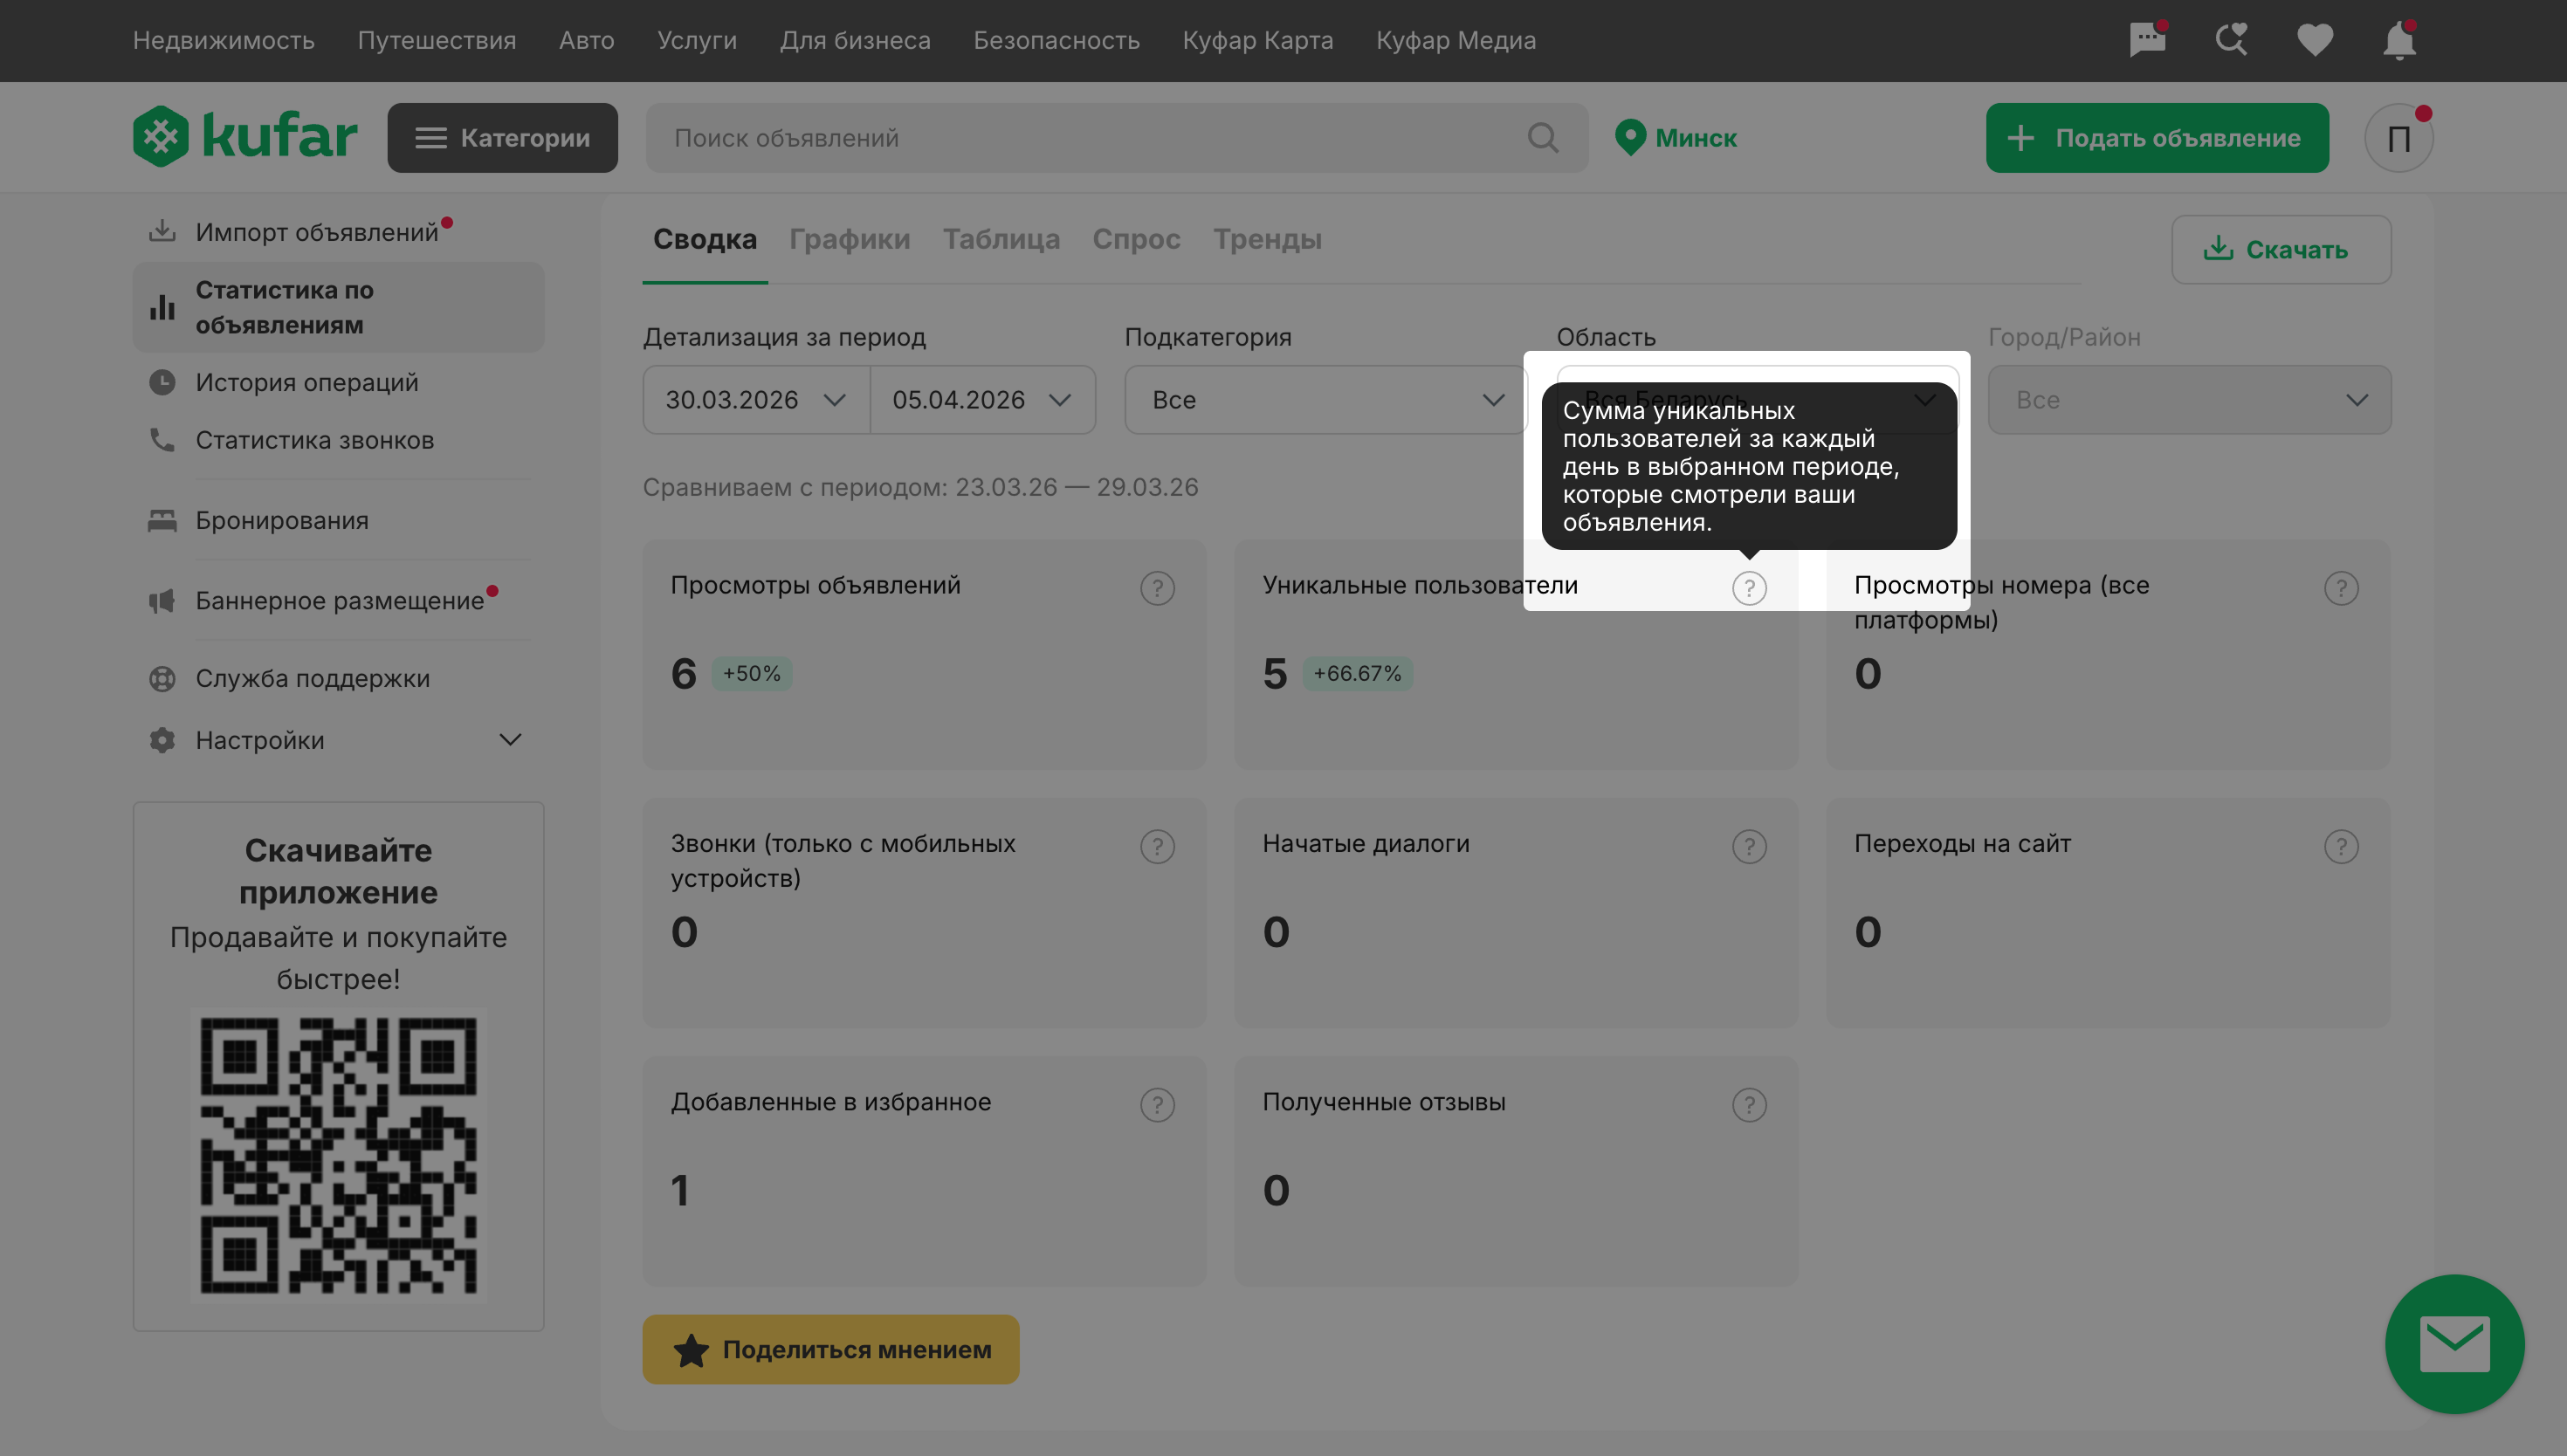Image resolution: width=2567 pixels, height=1456 pixels.
Task: Open the floating green mail chat button
Action: click(x=2454, y=1344)
